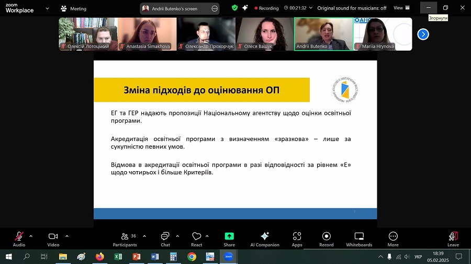Open the Chat panel

click(165, 239)
